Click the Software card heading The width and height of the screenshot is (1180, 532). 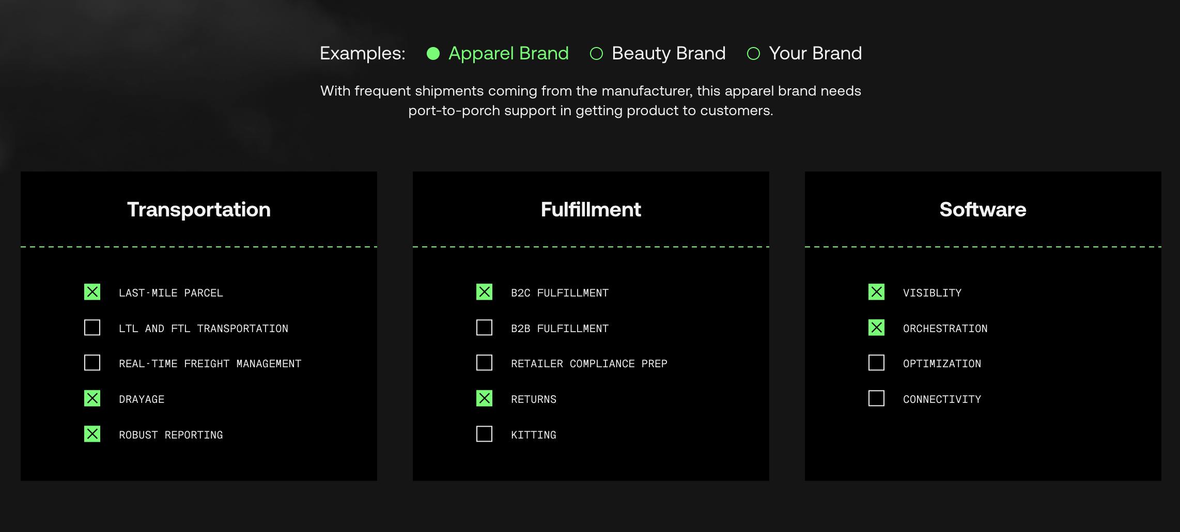click(x=983, y=210)
